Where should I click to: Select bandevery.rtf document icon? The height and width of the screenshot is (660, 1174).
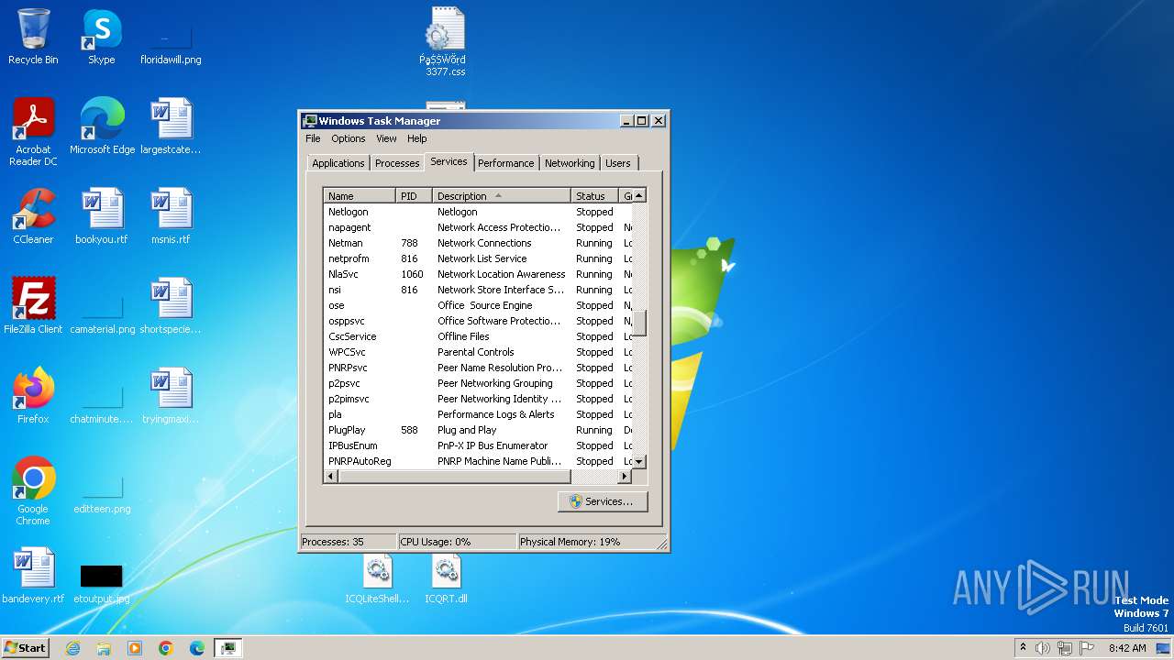(x=33, y=576)
